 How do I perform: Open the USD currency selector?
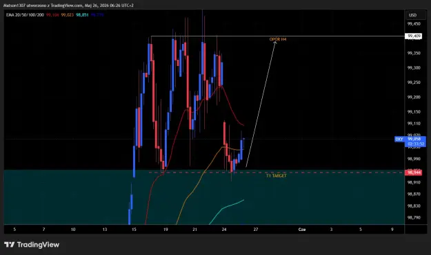coord(416,15)
